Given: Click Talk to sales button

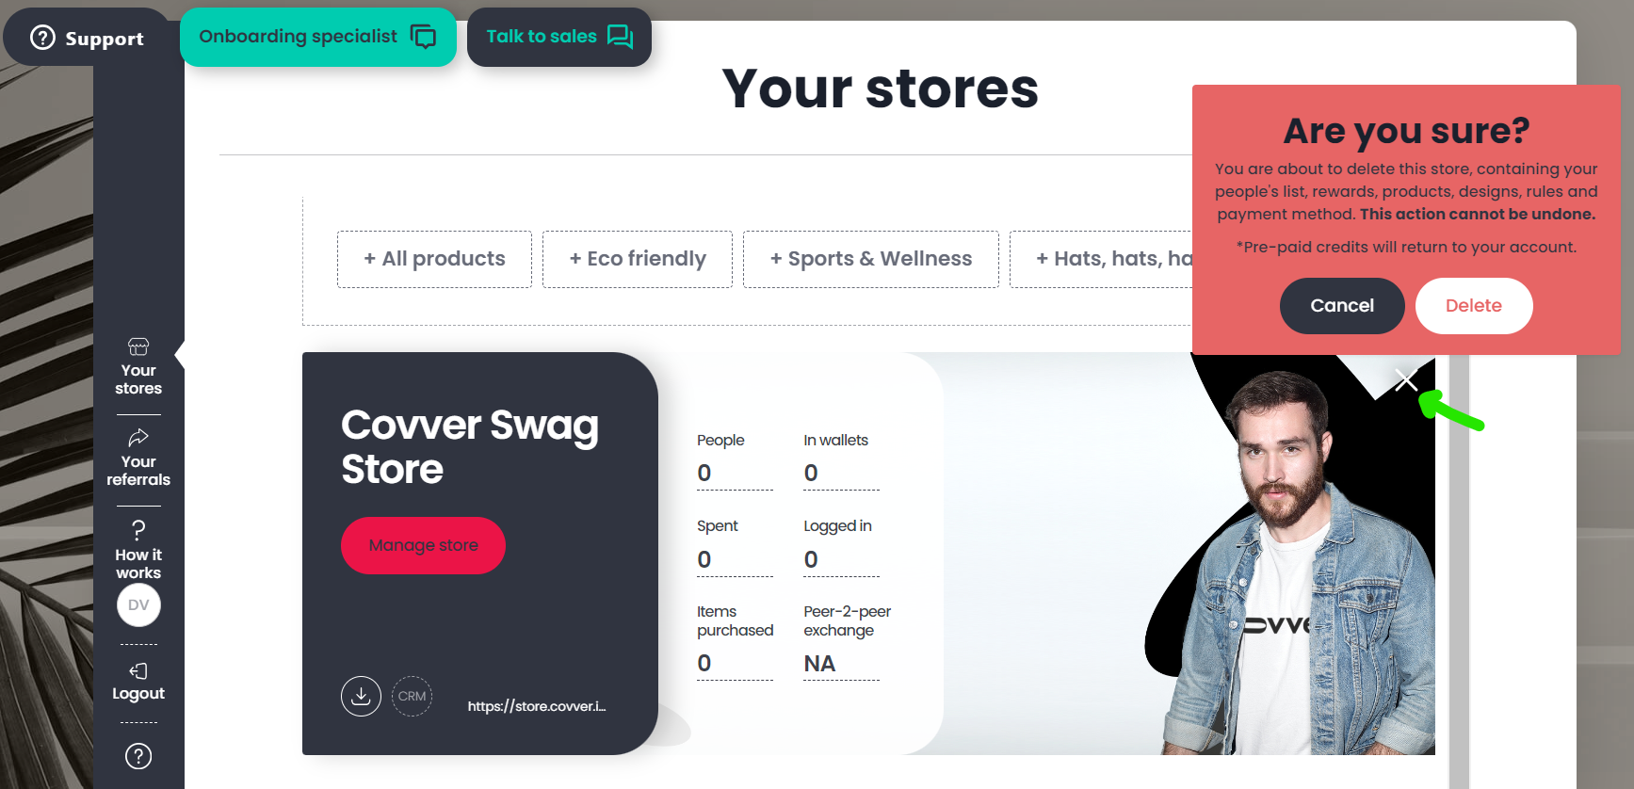Looking at the screenshot, I should (559, 37).
